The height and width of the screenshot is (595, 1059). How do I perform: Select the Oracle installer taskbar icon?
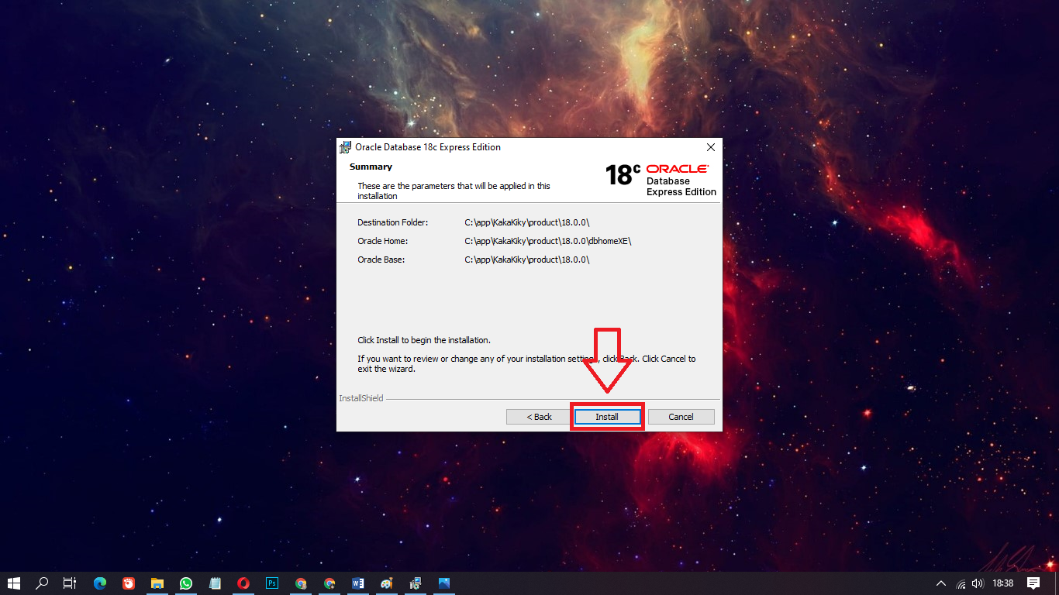pos(416,583)
